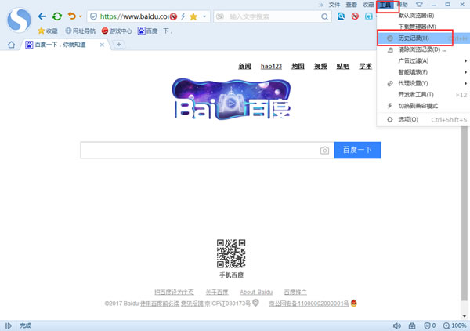Click the Sogou search engine icon
The image size is (470, 331).
tap(220, 16)
